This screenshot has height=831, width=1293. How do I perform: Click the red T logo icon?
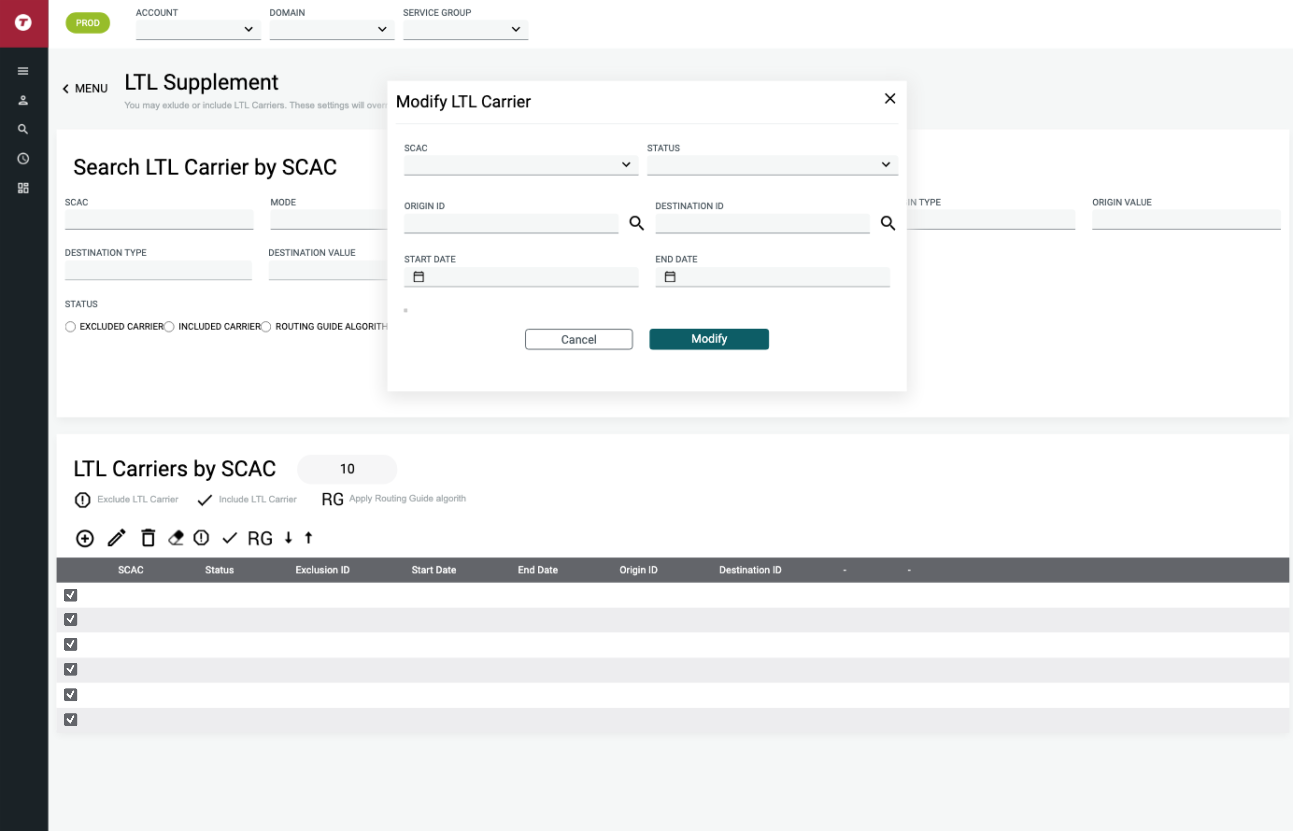[x=23, y=23]
